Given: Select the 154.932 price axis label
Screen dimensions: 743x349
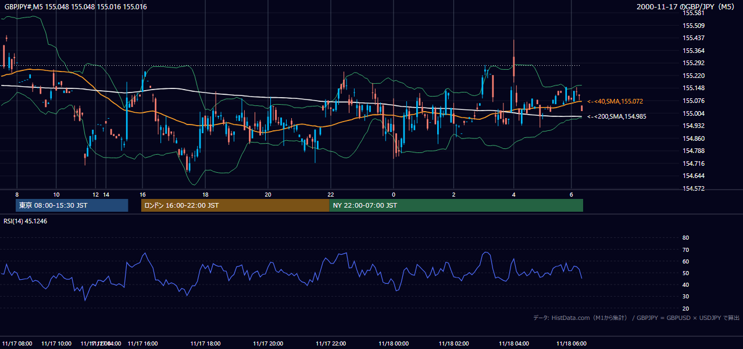Looking at the screenshot, I should [694, 126].
